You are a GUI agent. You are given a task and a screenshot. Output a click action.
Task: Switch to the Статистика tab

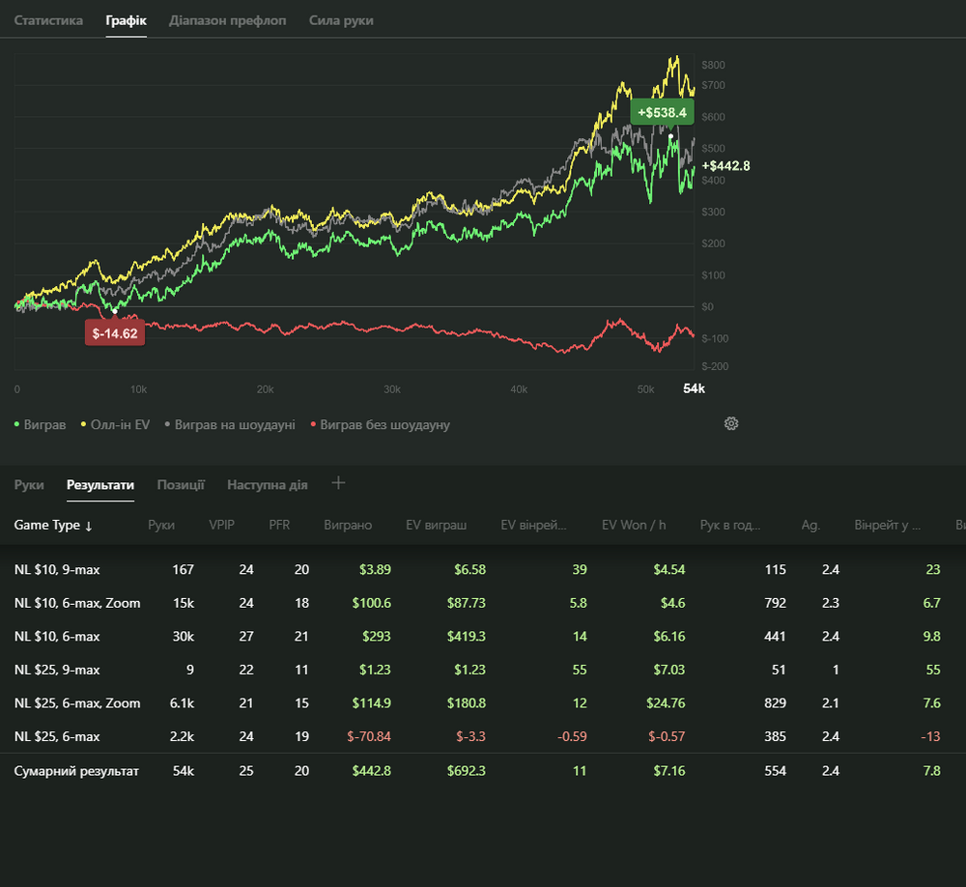tap(48, 20)
